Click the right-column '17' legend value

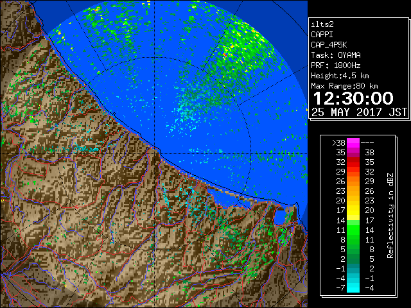(x=370, y=220)
